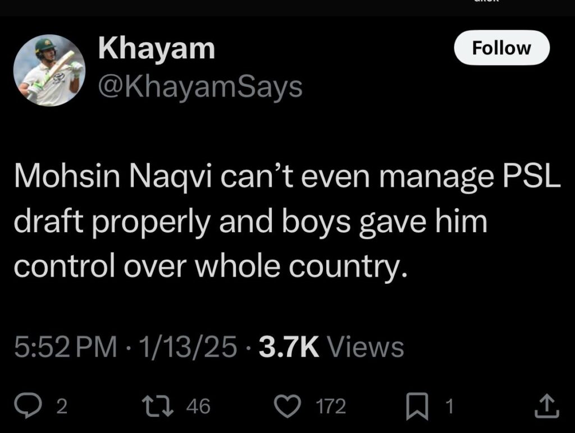
Task: Click the repost count showing 46
Action: (198, 407)
